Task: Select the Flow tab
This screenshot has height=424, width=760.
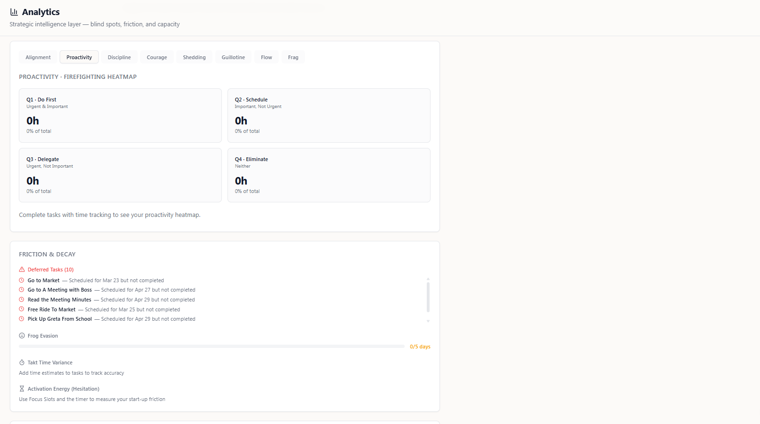Action: pos(266,57)
